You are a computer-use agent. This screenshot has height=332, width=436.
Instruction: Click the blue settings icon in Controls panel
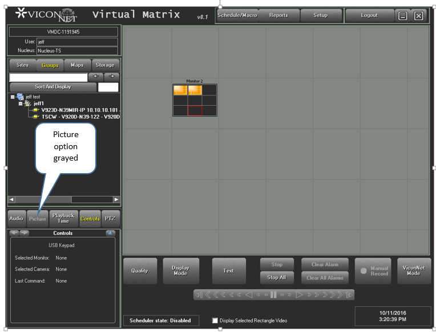[x=110, y=233]
